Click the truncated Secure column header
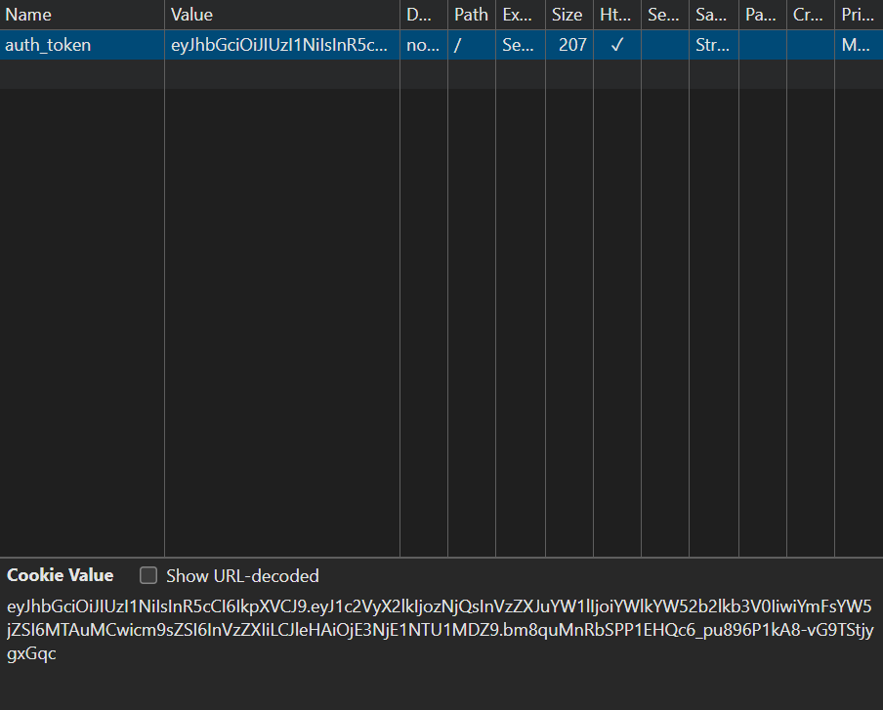The image size is (883, 710). pyautogui.click(x=664, y=15)
